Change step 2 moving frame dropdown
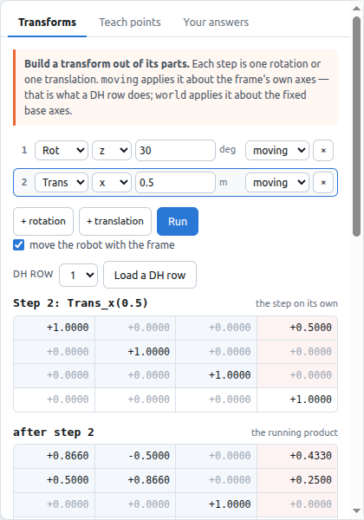The width and height of the screenshot is (364, 520). (277, 183)
